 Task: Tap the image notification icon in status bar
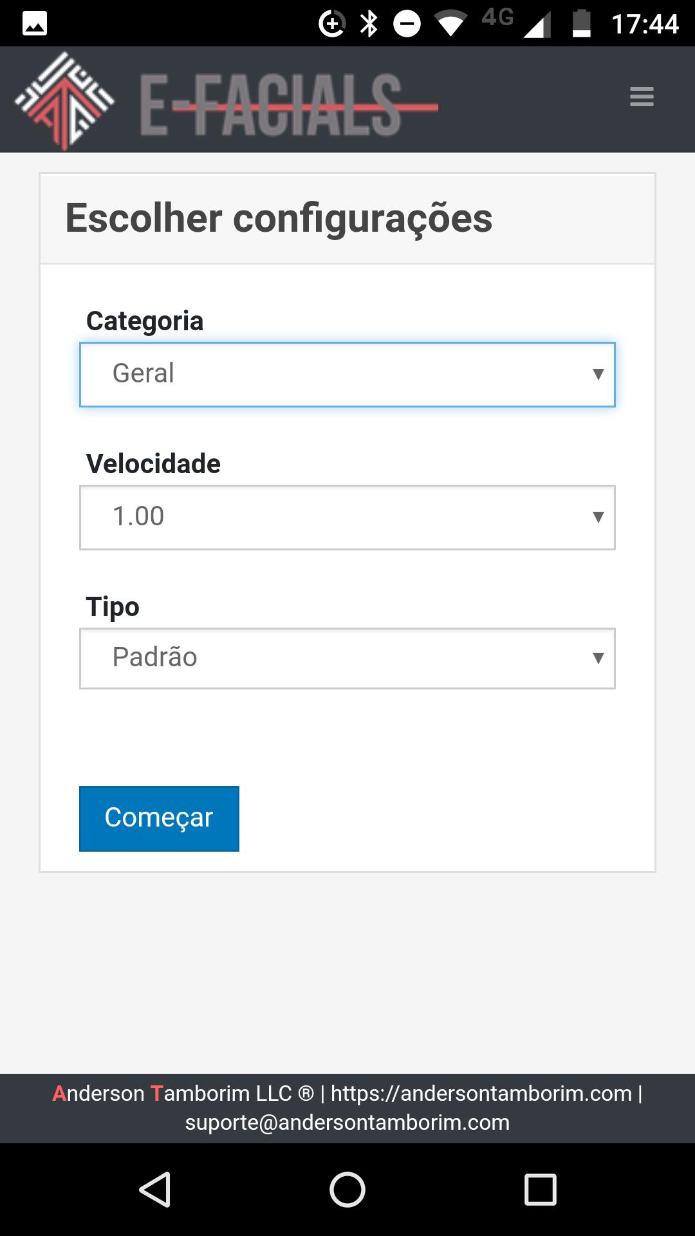[x=35, y=24]
